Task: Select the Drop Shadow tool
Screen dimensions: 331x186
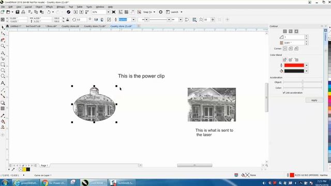Action: pyautogui.click(x=3, y=103)
